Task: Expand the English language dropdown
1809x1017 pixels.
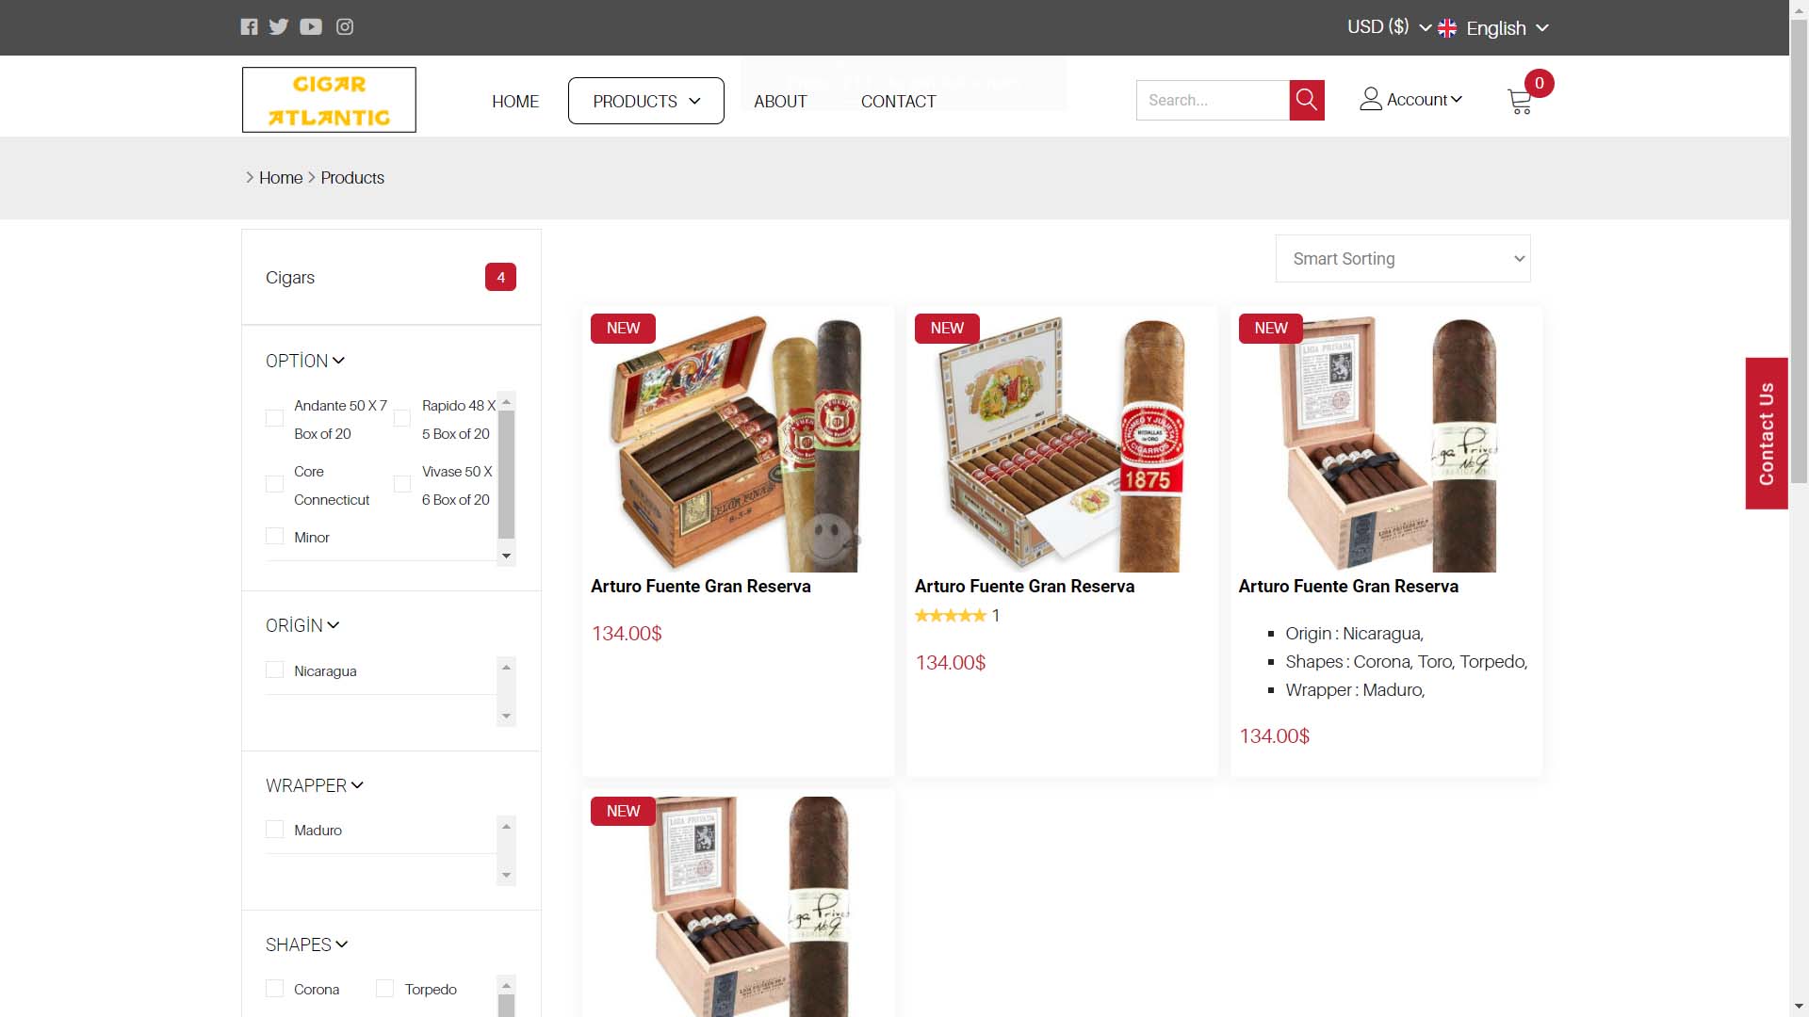Action: 1493,28
